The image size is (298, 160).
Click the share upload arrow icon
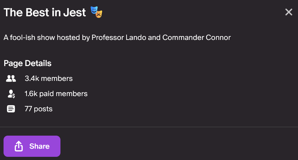[x=19, y=146]
